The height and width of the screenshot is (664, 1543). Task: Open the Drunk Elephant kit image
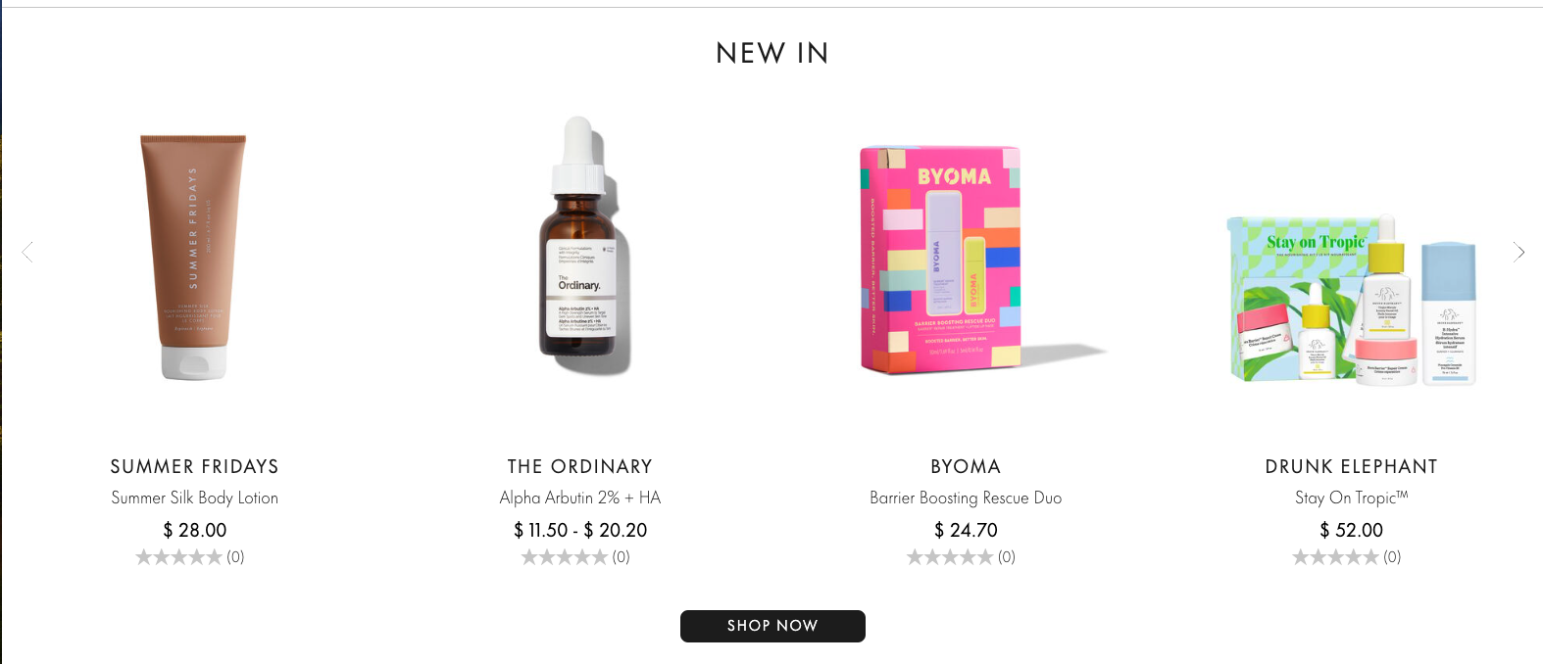point(1351,301)
